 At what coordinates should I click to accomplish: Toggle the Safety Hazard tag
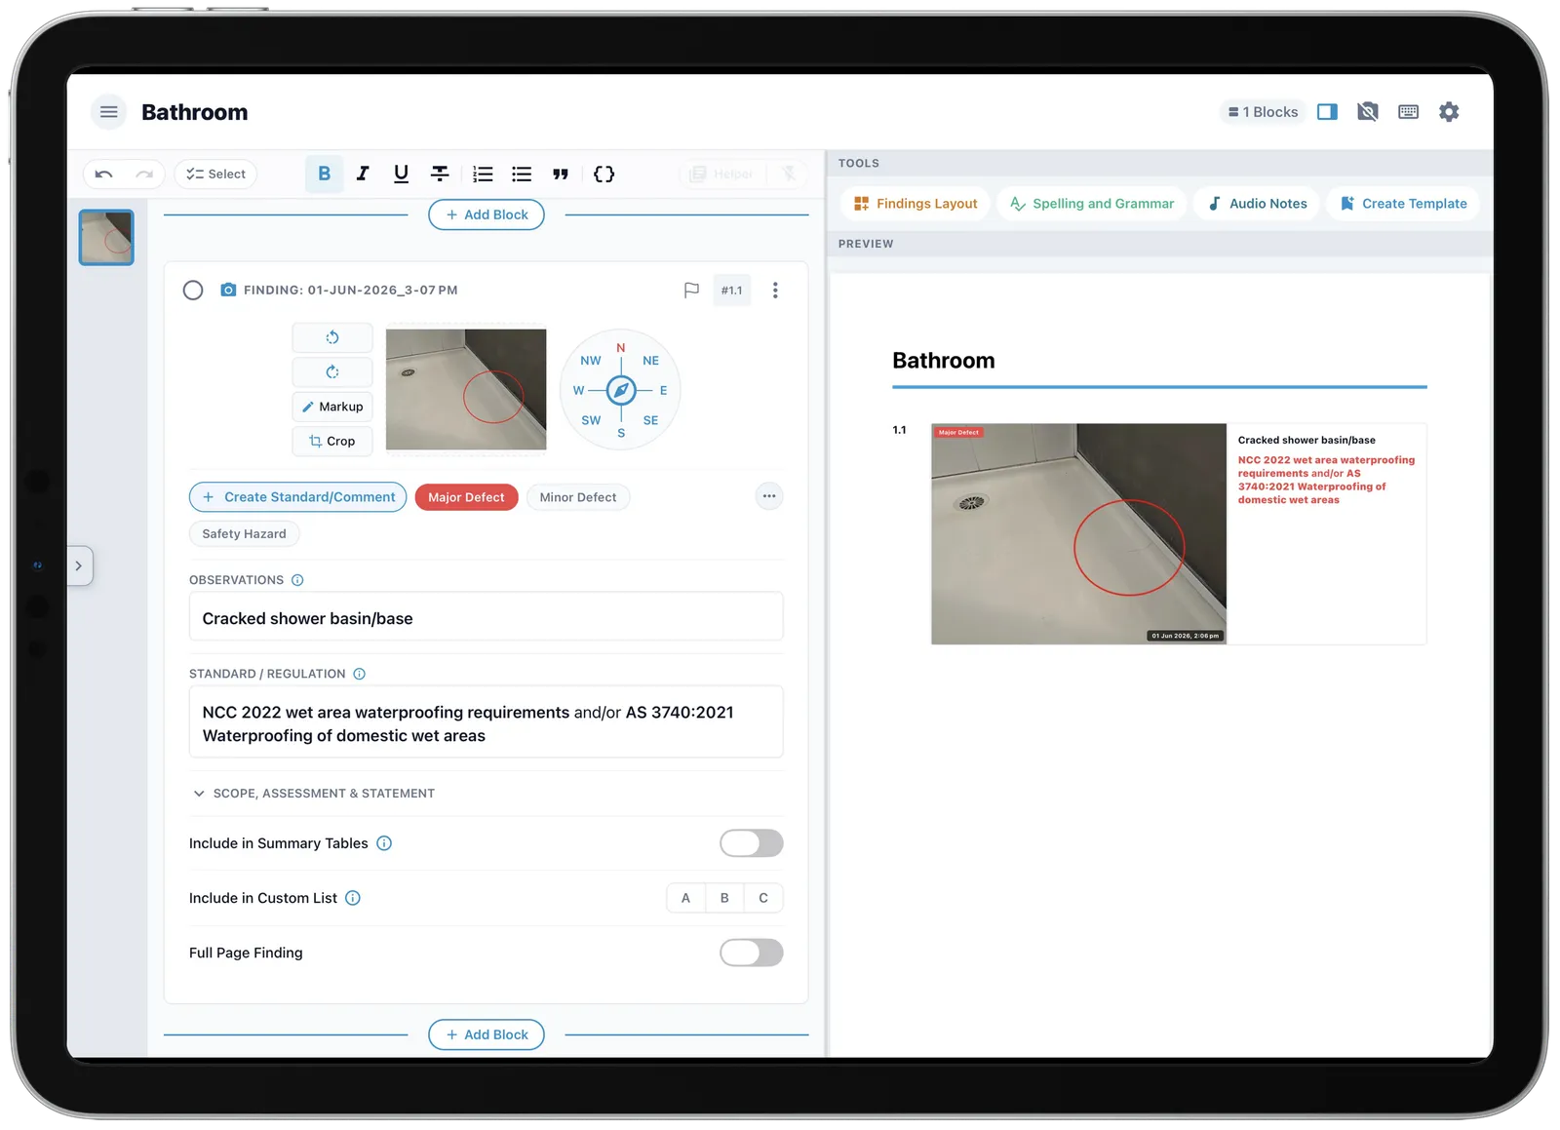click(x=244, y=534)
